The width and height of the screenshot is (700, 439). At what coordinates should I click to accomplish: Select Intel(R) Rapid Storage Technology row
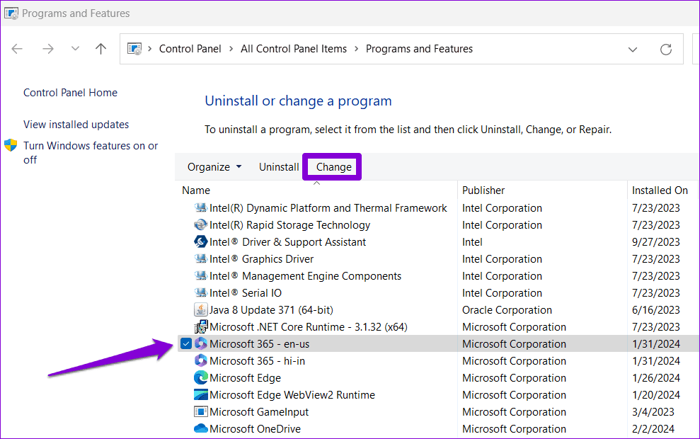pos(289,225)
